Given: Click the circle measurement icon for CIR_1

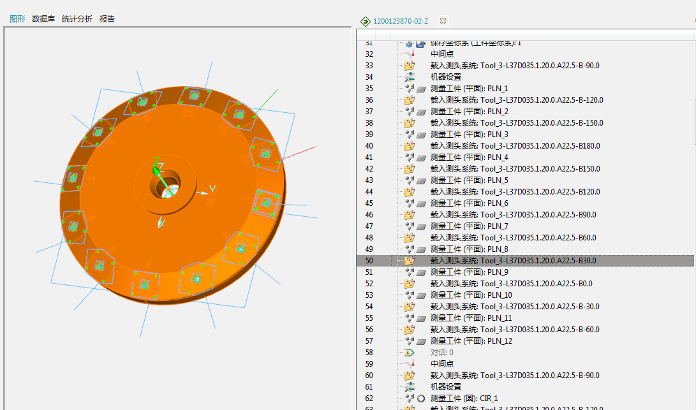Looking at the screenshot, I should click(421, 399).
